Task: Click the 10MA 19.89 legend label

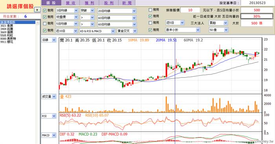Action: [x=138, y=40]
